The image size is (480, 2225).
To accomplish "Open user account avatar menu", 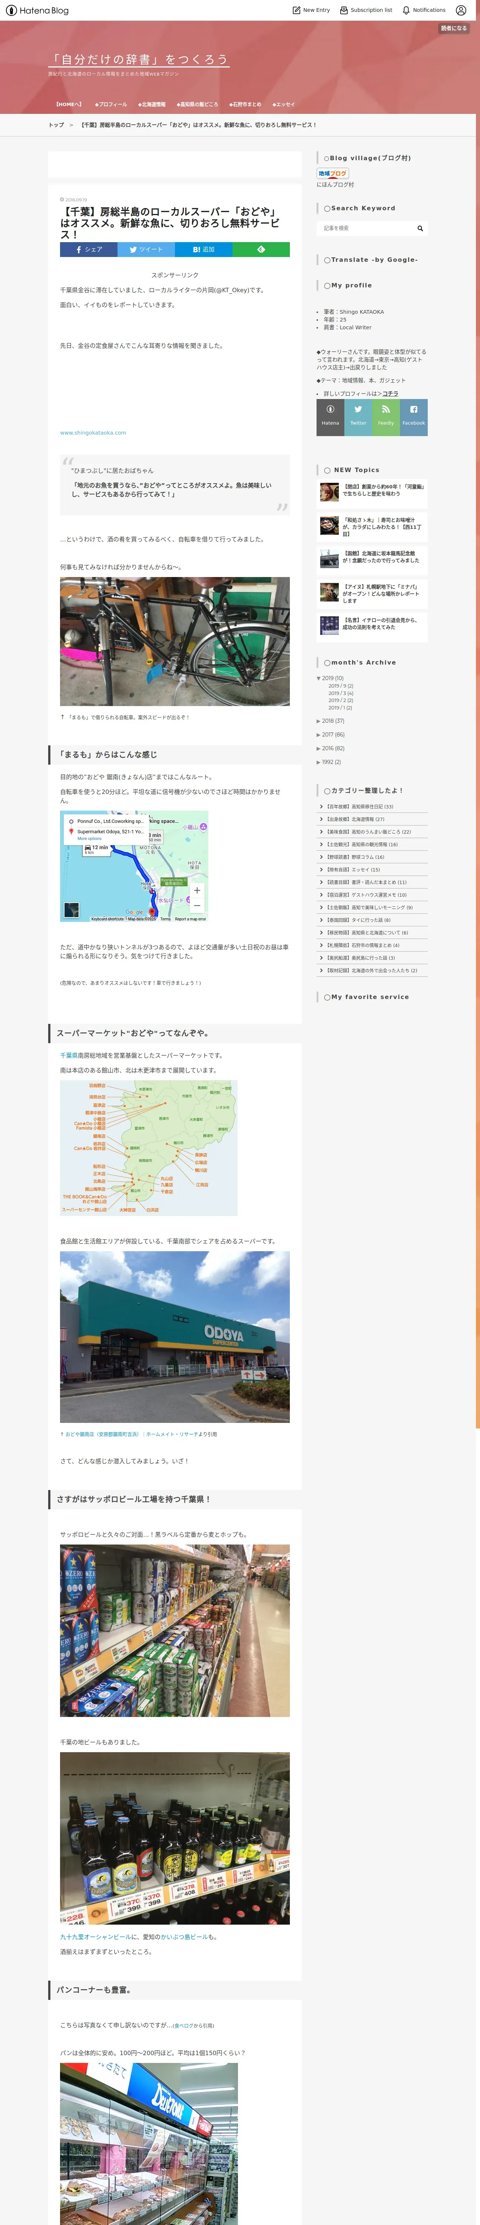I will (461, 10).
